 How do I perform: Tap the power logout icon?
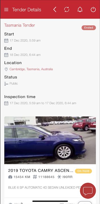coord(93,10)
